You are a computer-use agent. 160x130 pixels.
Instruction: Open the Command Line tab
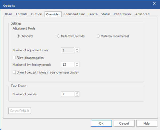(x=75, y=14)
